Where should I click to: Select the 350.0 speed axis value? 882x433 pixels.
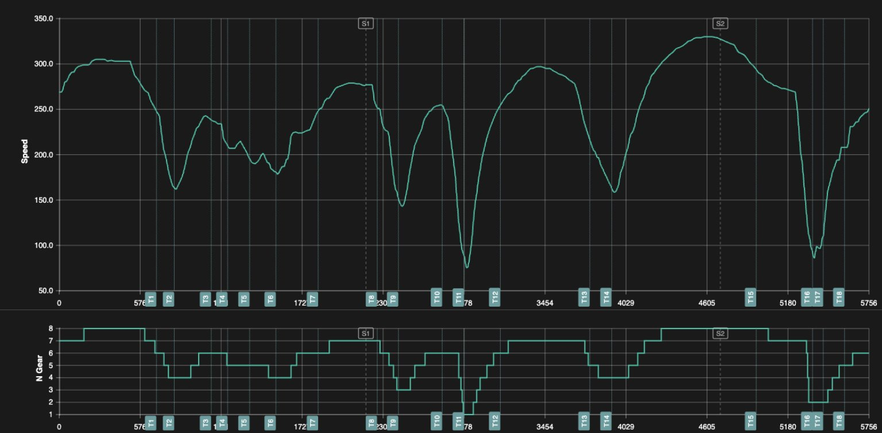[x=44, y=18]
